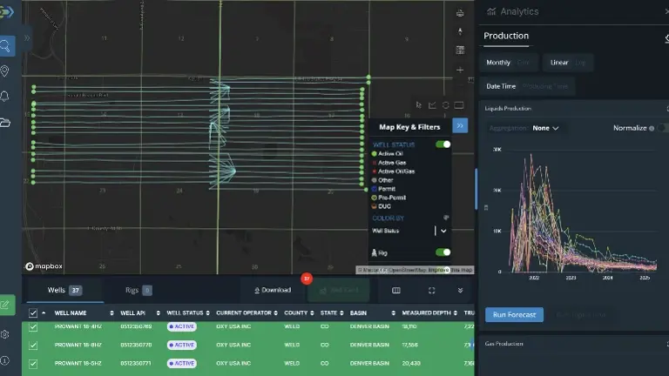Image resolution: width=669 pixels, height=376 pixels.
Task: Open the Color By Well Status dropdown
Action: (x=443, y=231)
